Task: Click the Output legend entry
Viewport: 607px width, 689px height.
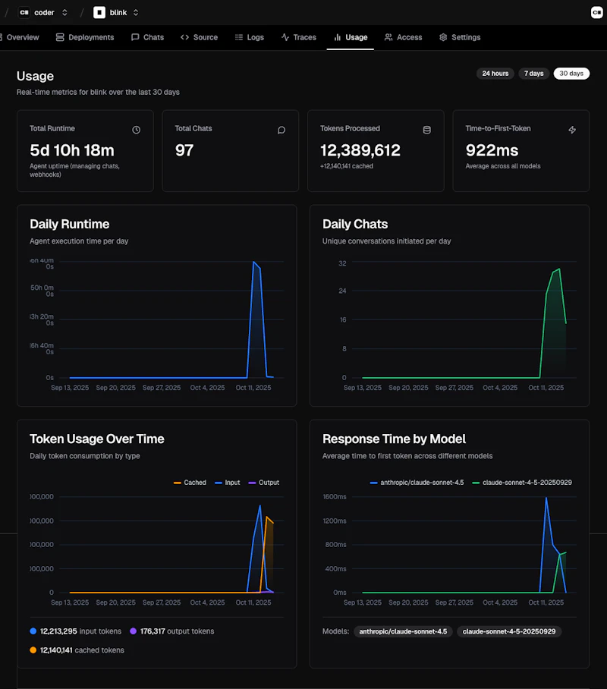Action: (x=263, y=483)
